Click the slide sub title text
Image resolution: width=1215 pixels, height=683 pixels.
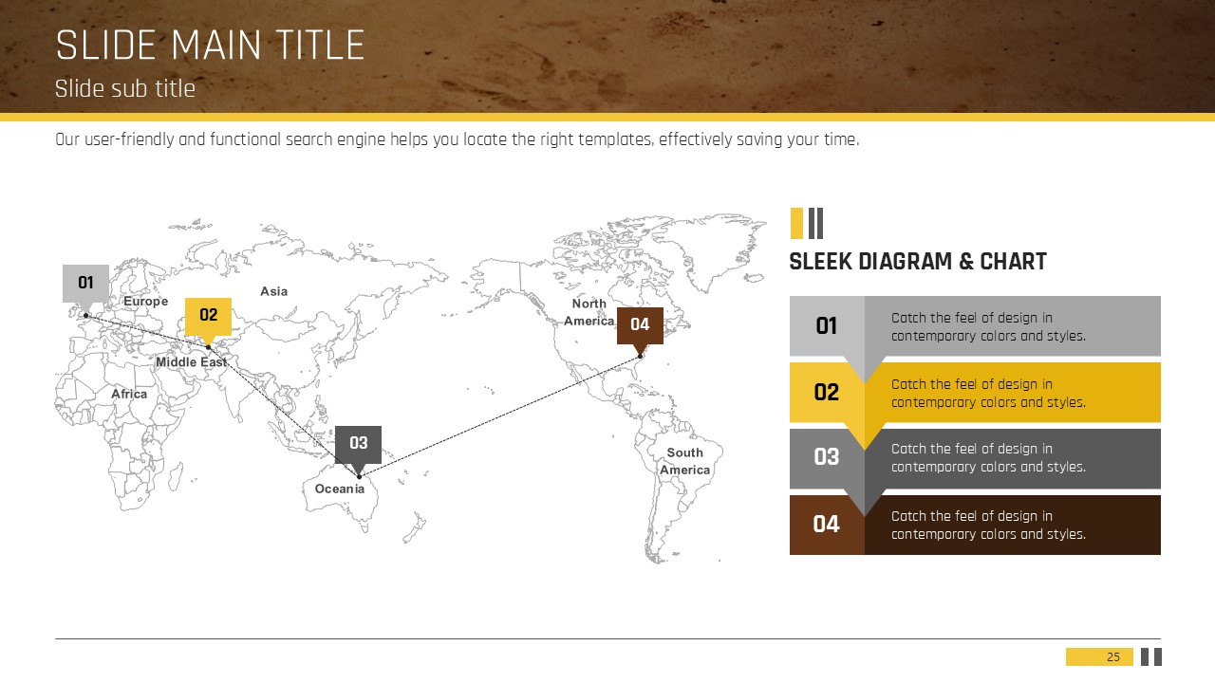pos(125,88)
